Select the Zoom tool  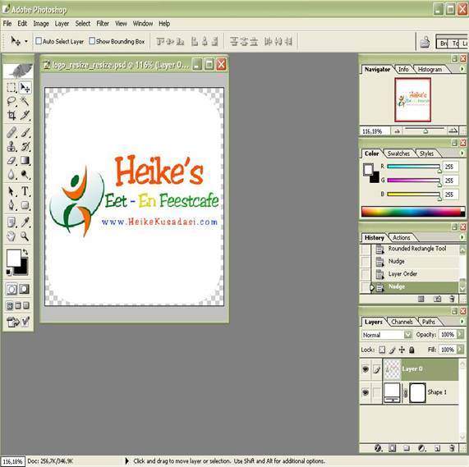pyautogui.click(x=25, y=236)
